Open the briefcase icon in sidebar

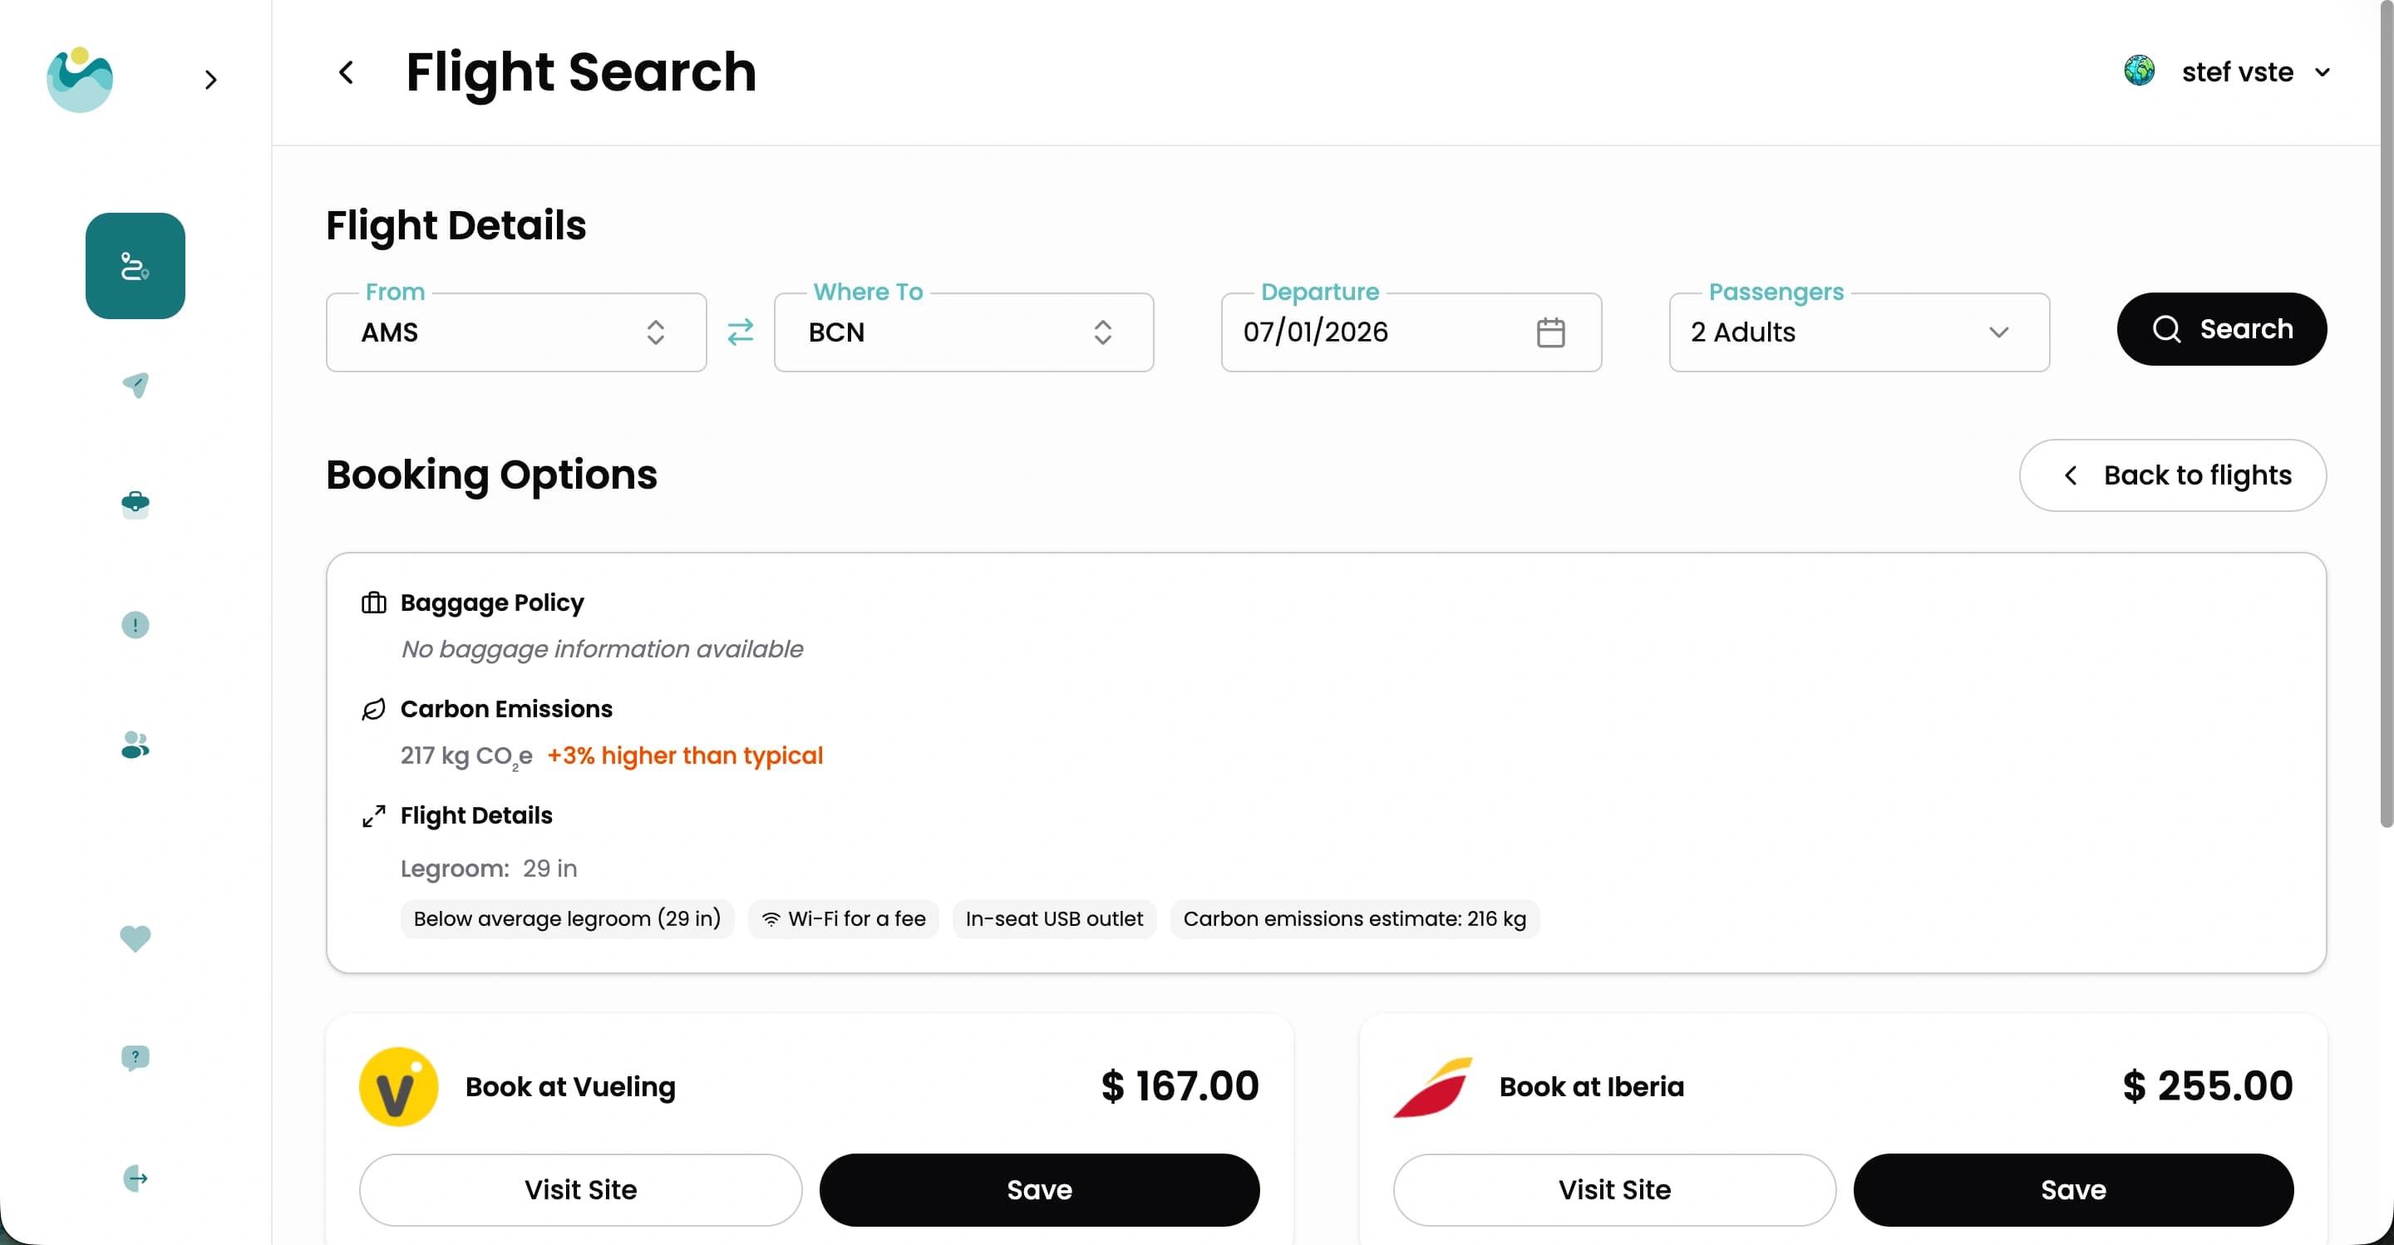coord(135,504)
